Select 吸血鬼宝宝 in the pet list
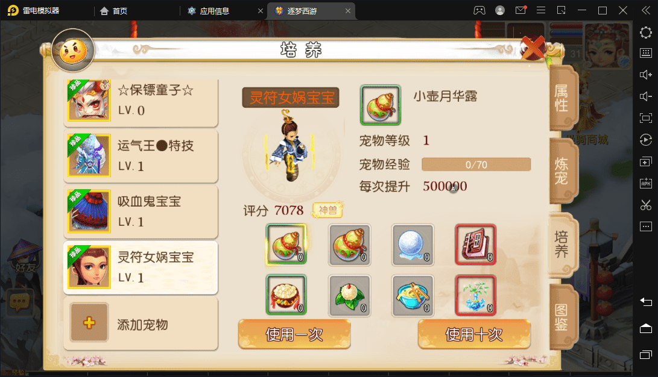 point(141,212)
